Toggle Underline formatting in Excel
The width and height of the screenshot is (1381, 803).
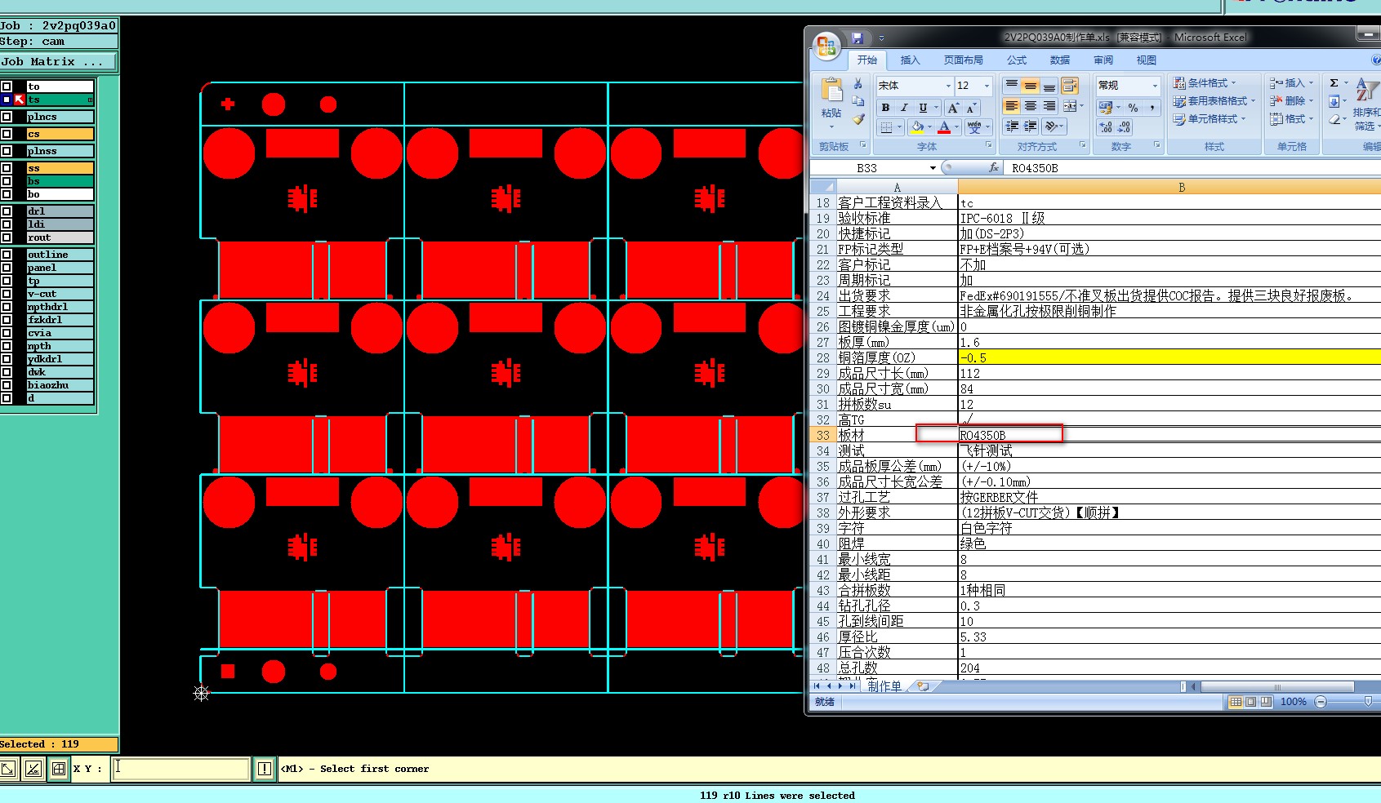[x=923, y=108]
